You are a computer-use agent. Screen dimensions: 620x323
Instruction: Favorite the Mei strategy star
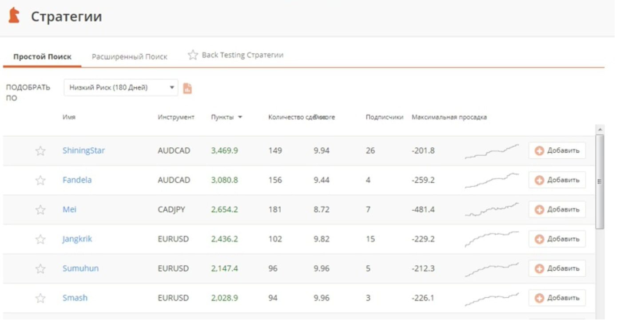pyautogui.click(x=40, y=210)
